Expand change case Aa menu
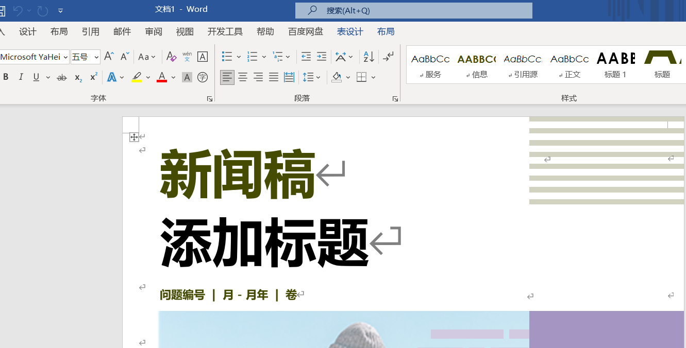Image resolution: width=686 pixels, height=348 pixels. point(146,57)
